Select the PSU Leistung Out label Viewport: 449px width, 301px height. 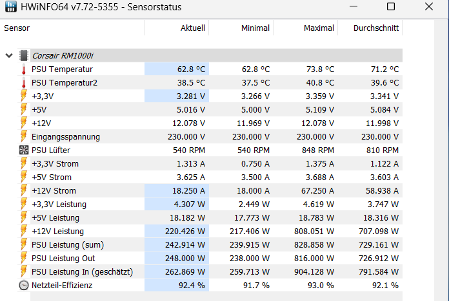click(63, 258)
